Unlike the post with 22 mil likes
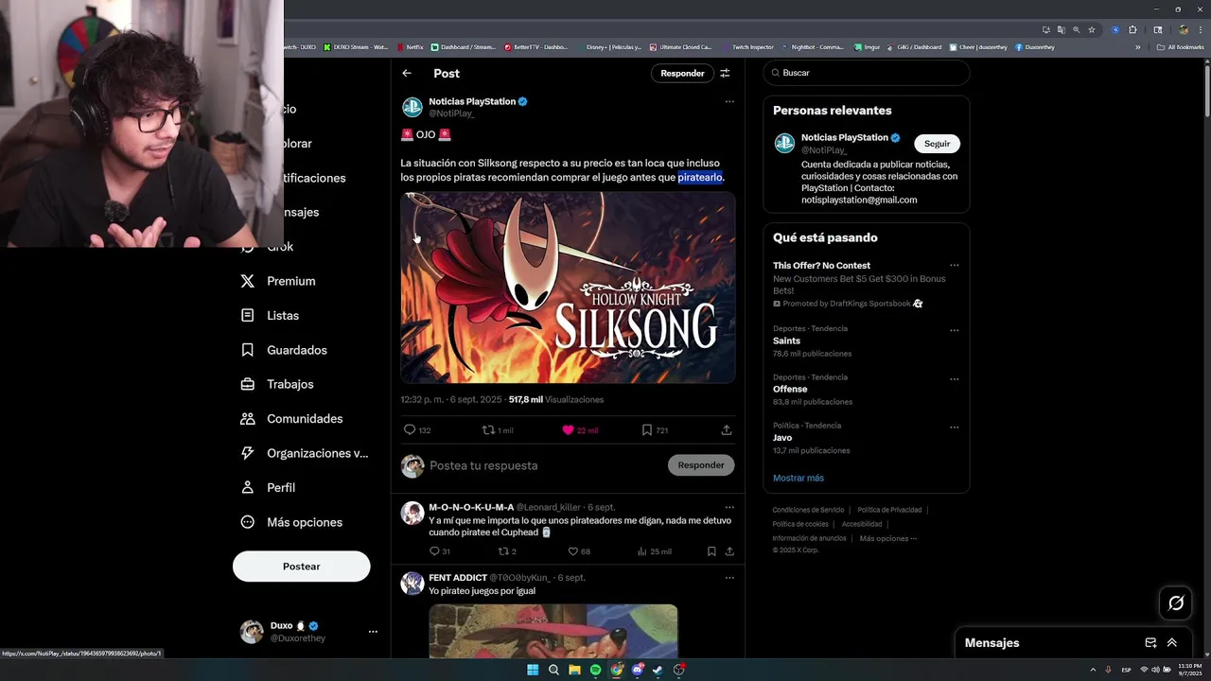1211x681 pixels. tap(579, 429)
